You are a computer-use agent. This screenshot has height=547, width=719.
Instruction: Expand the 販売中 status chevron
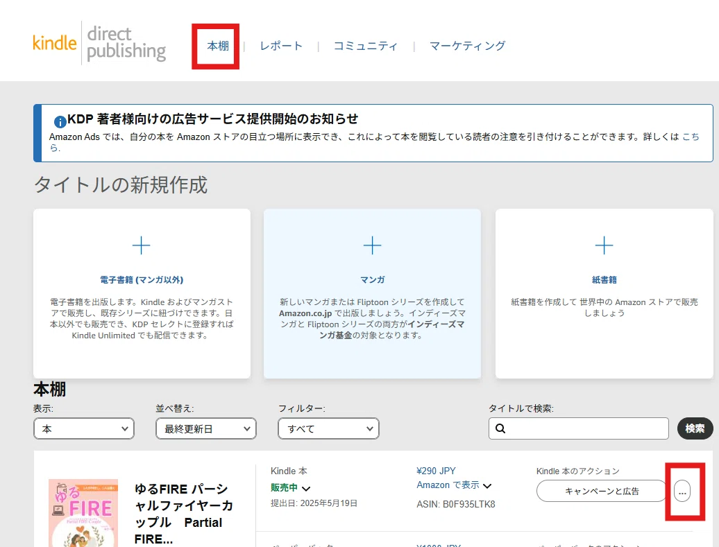coord(306,489)
